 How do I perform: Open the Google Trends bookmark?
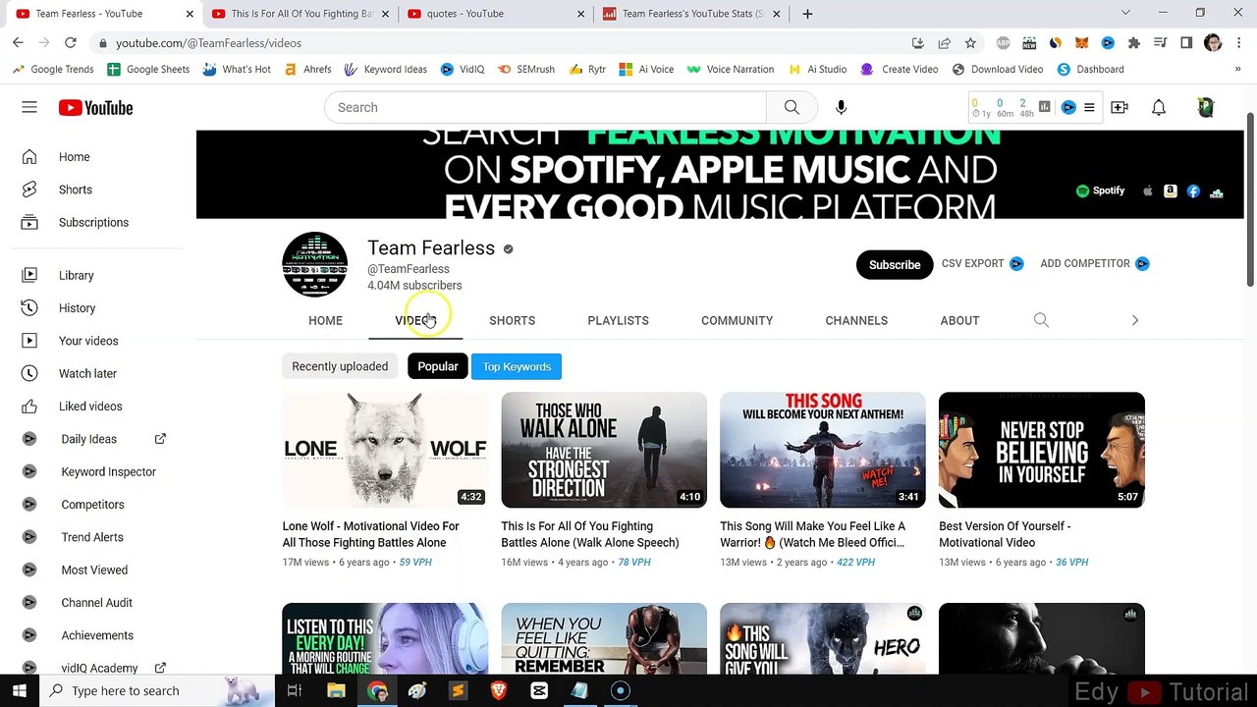coord(52,70)
